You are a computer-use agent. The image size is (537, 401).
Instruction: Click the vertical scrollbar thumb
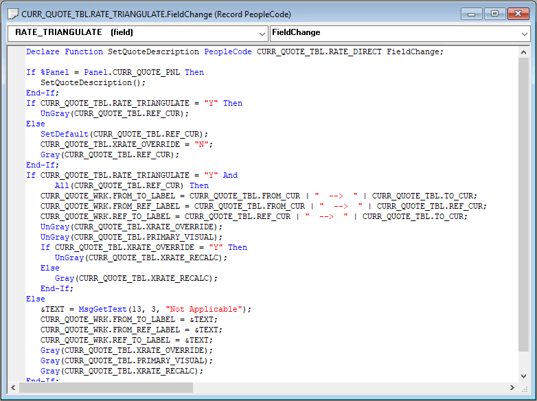tap(523, 205)
